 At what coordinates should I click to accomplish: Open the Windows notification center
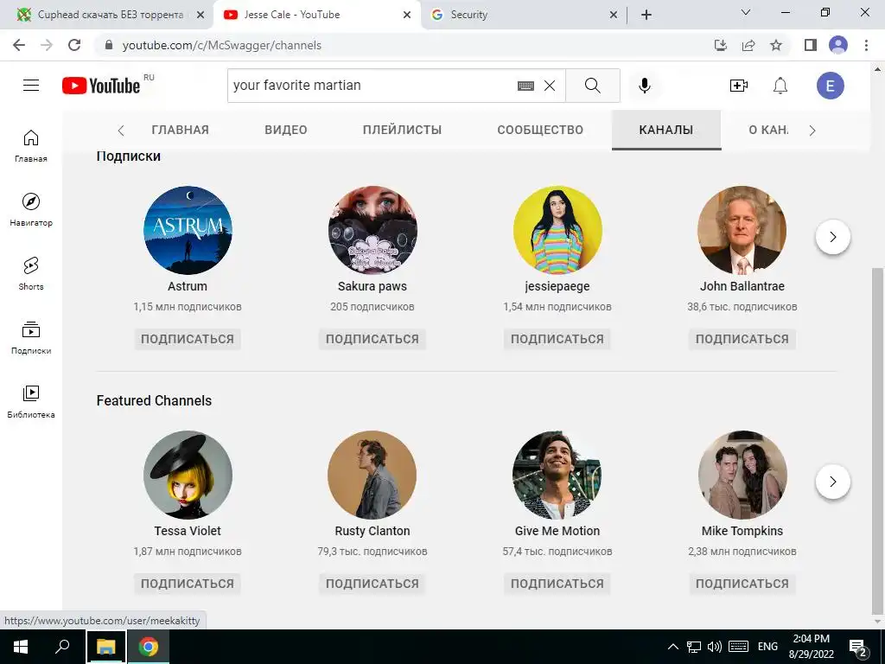point(858,647)
